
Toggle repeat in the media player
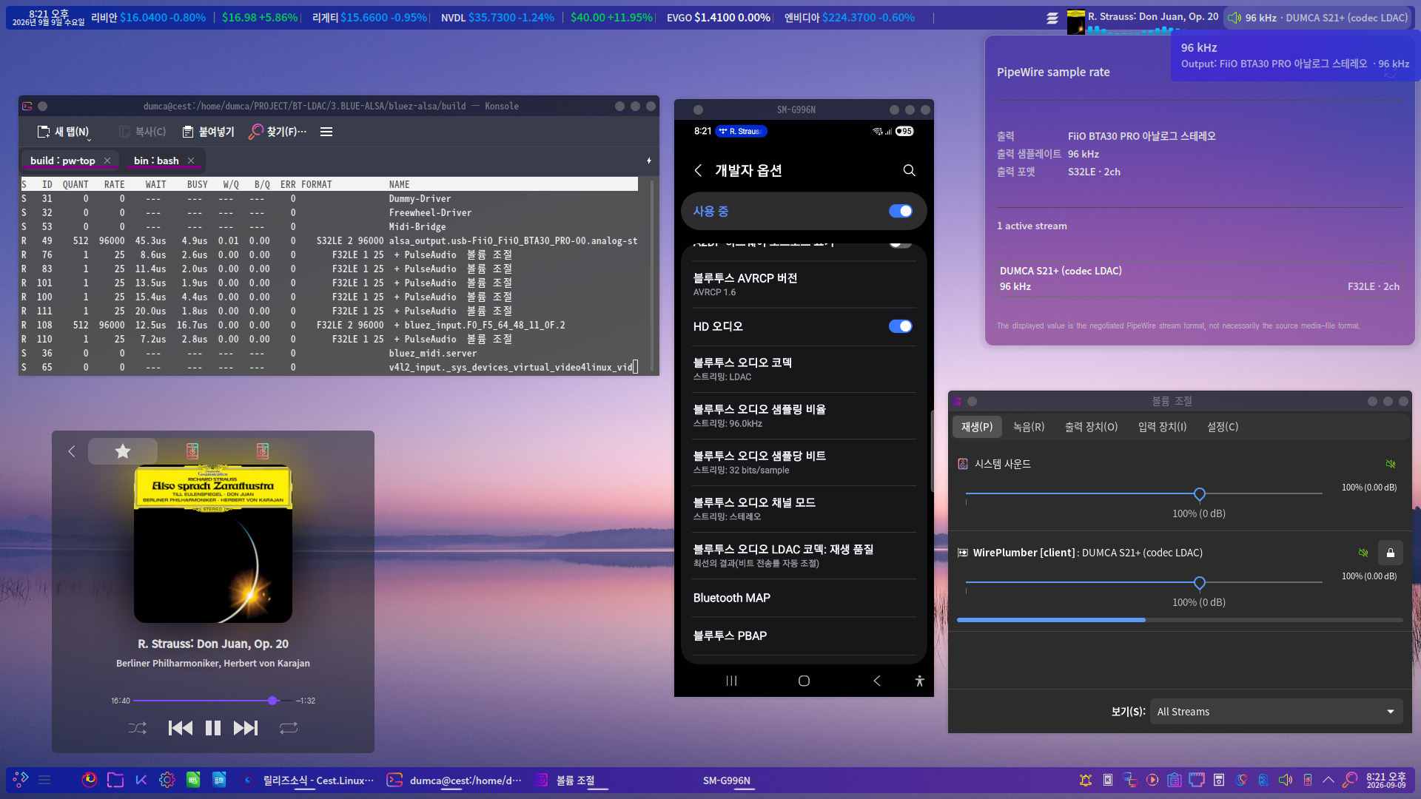point(289,728)
